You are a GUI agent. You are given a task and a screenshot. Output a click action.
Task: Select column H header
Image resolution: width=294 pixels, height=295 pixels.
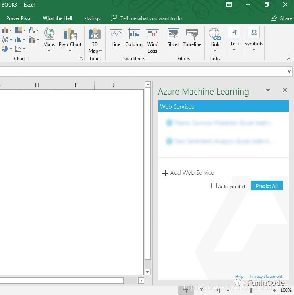point(37,85)
